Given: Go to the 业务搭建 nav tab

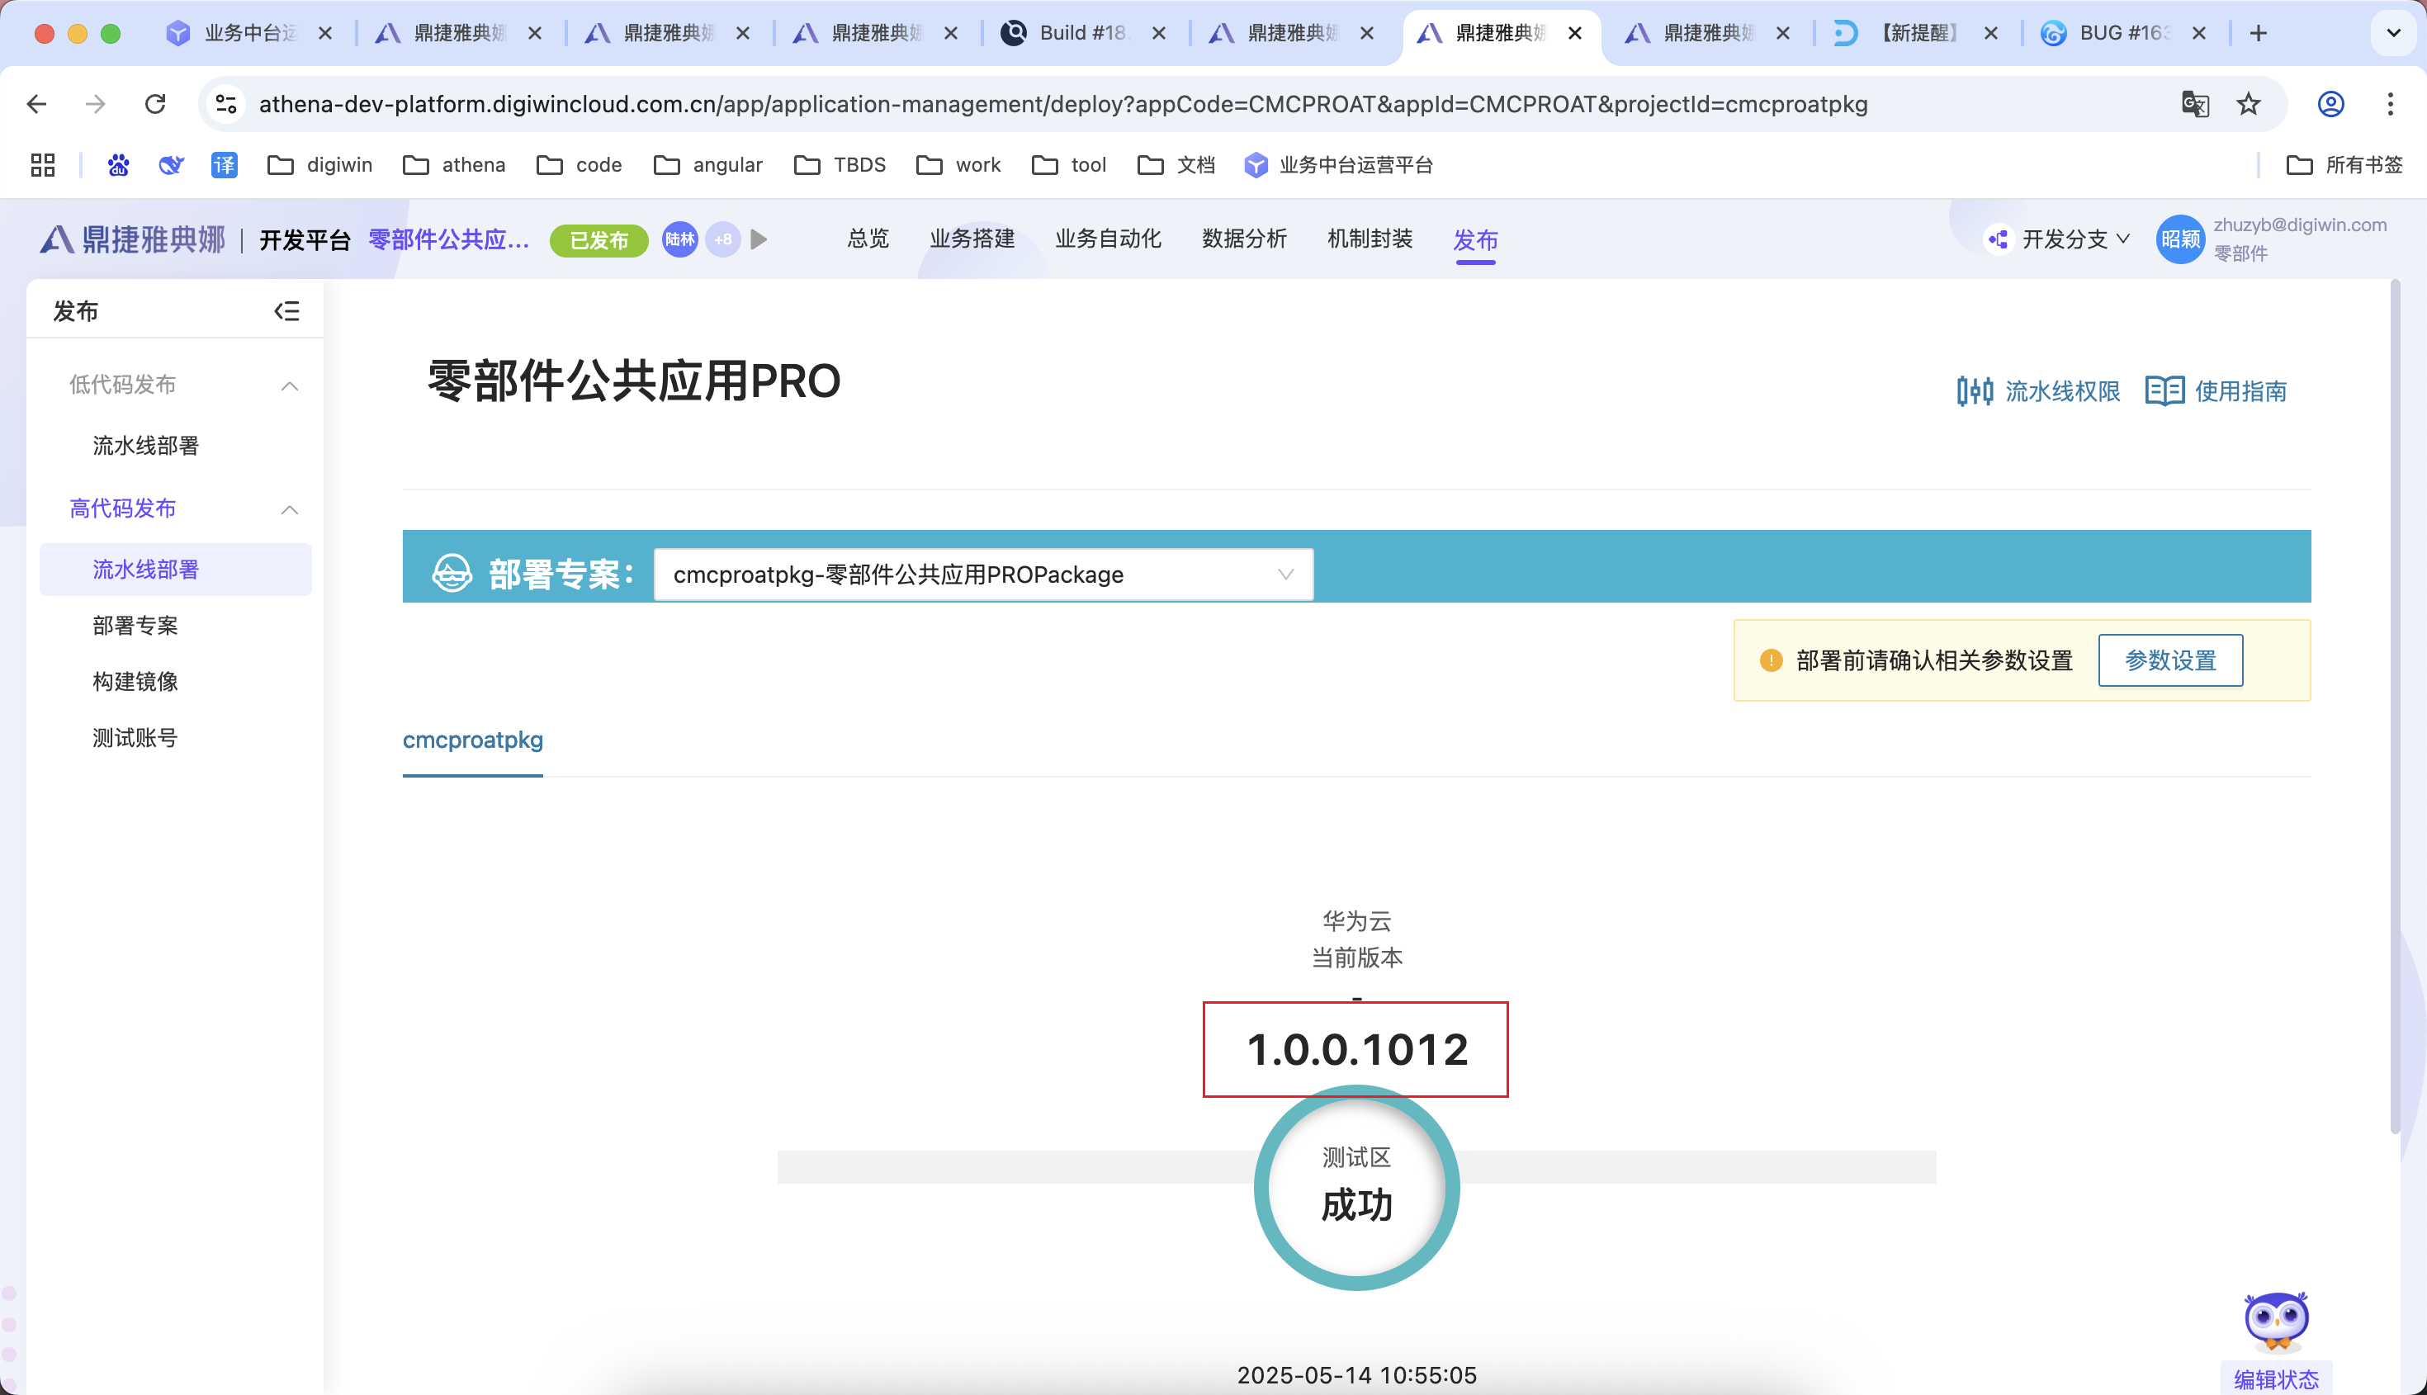Looking at the screenshot, I should point(972,239).
